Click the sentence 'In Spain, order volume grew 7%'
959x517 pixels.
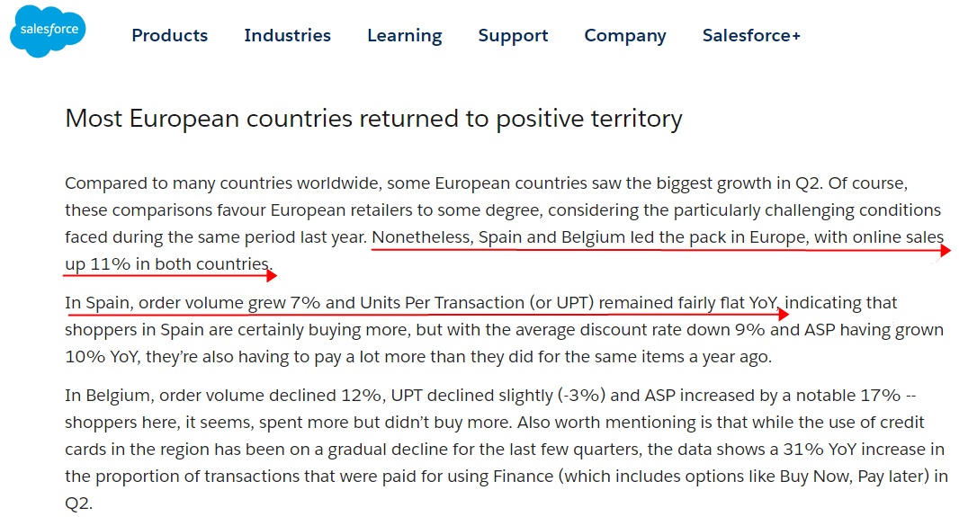[193, 303]
